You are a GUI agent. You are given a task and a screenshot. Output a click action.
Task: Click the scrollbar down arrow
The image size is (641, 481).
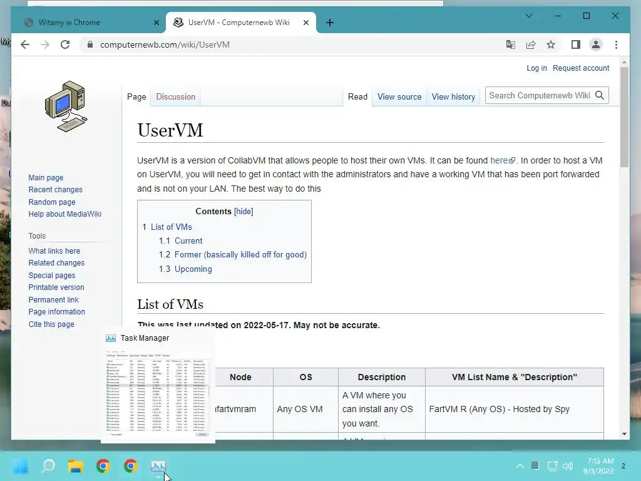point(624,434)
